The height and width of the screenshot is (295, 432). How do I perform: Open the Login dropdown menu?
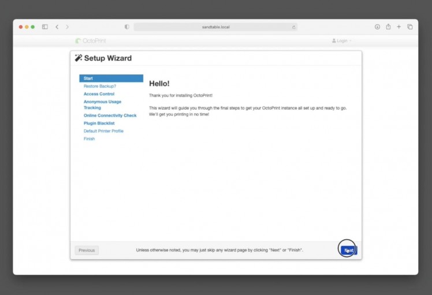pos(342,41)
